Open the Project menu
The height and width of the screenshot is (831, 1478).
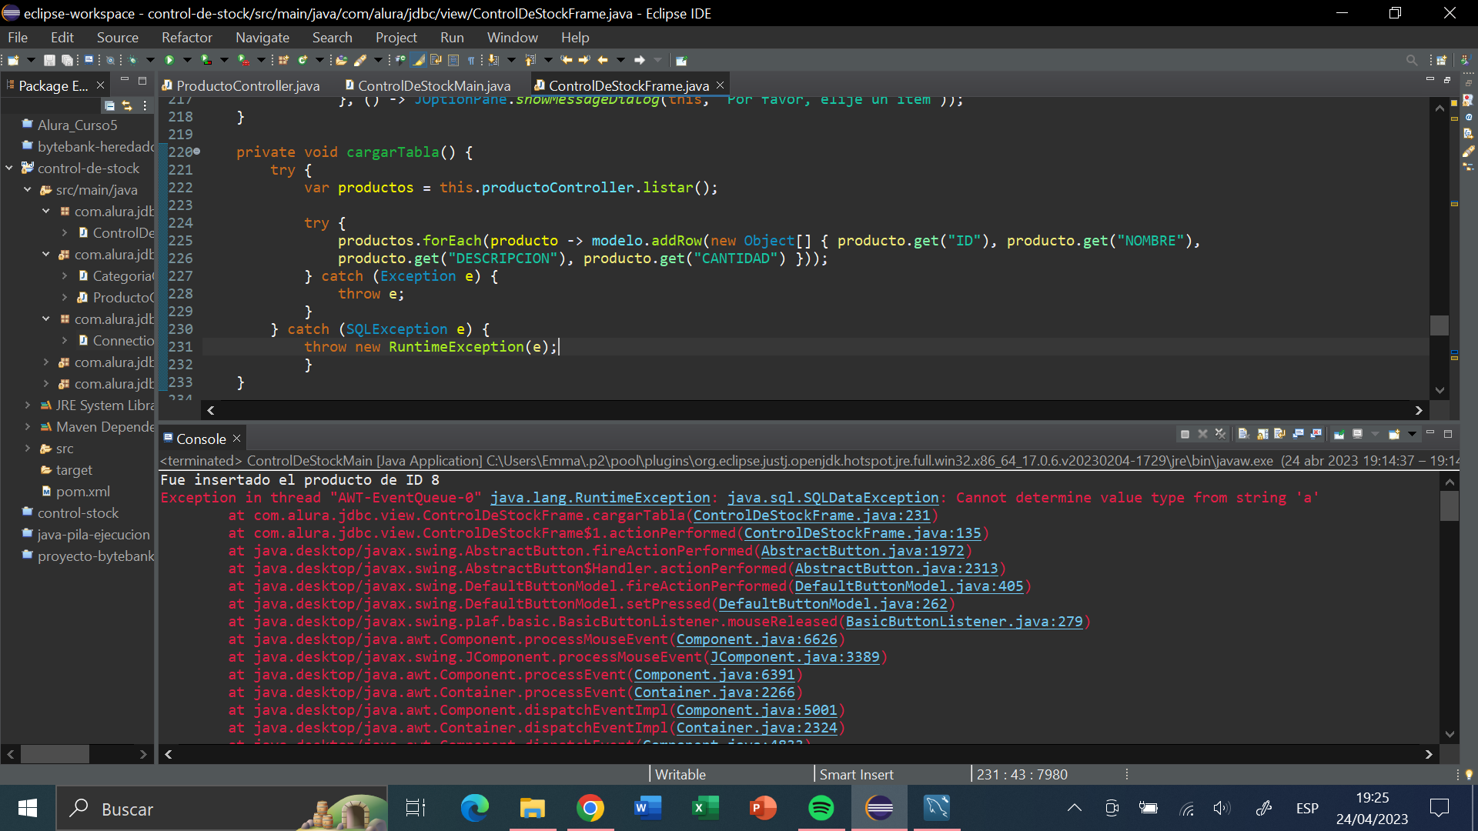pyautogui.click(x=396, y=37)
